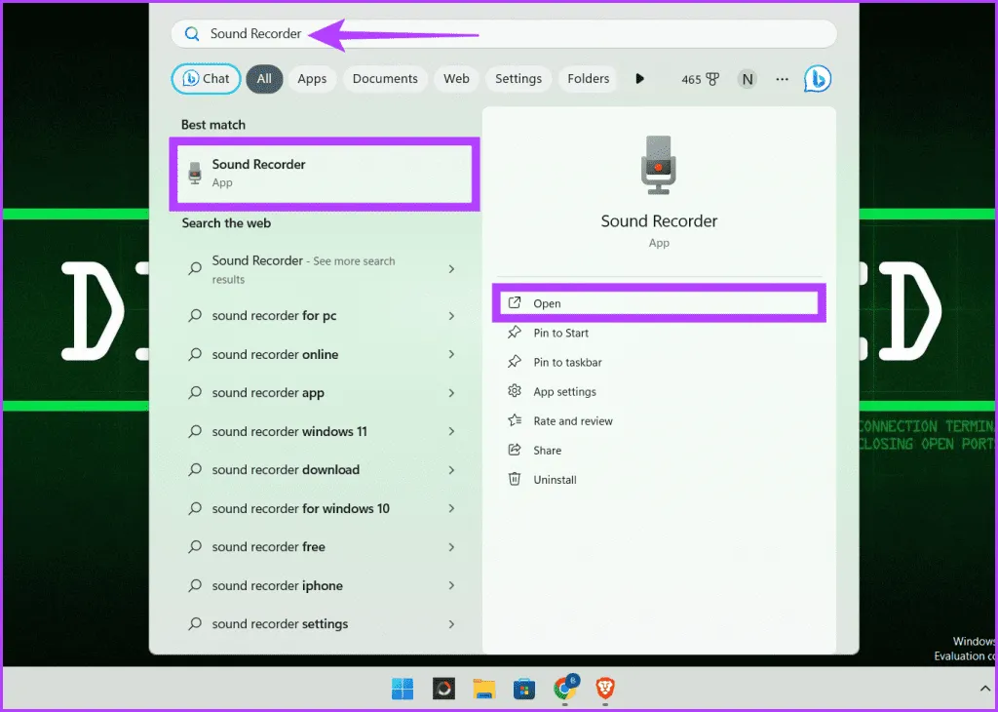Open the three-dot more options menu
Viewport: 998px width, 712px height.
pos(782,79)
